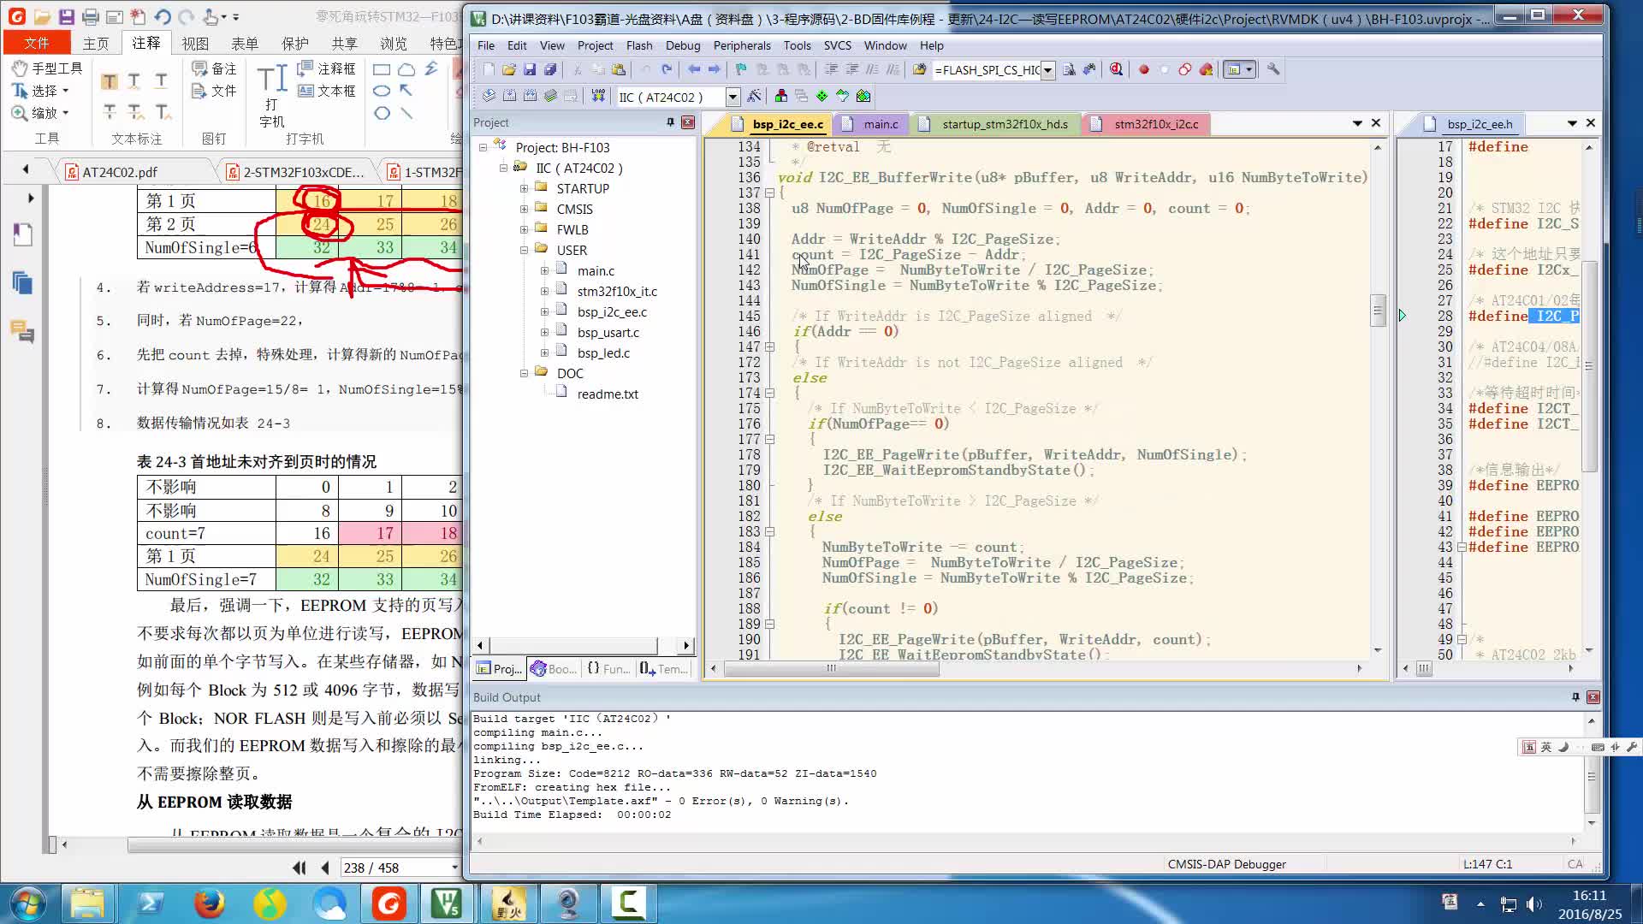Open the find text FLASH_SPI_CS_HIGH dropdown

pyautogui.click(x=1047, y=70)
